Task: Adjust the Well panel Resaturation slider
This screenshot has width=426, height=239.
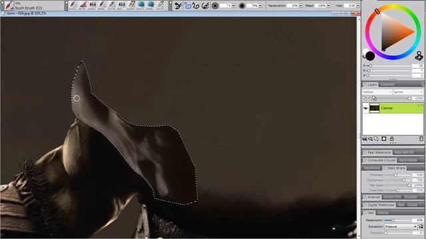Action: click(x=397, y=220)
